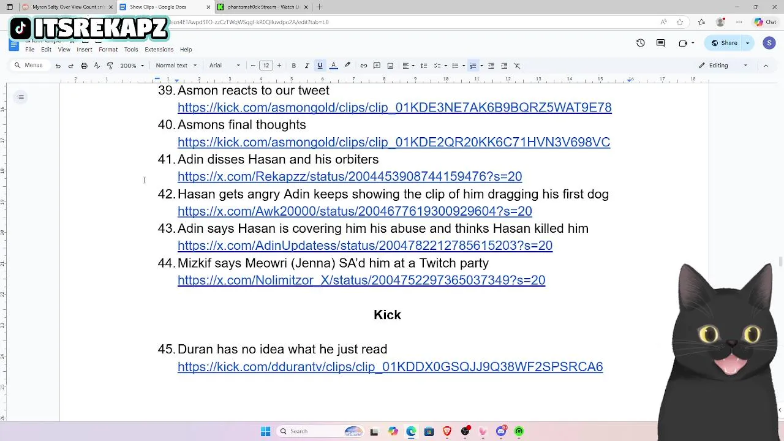This screenshot has height=441, width=784.
Task: Click the font size field showing 12
Action: pyautogui.click(x=266, y=66)
